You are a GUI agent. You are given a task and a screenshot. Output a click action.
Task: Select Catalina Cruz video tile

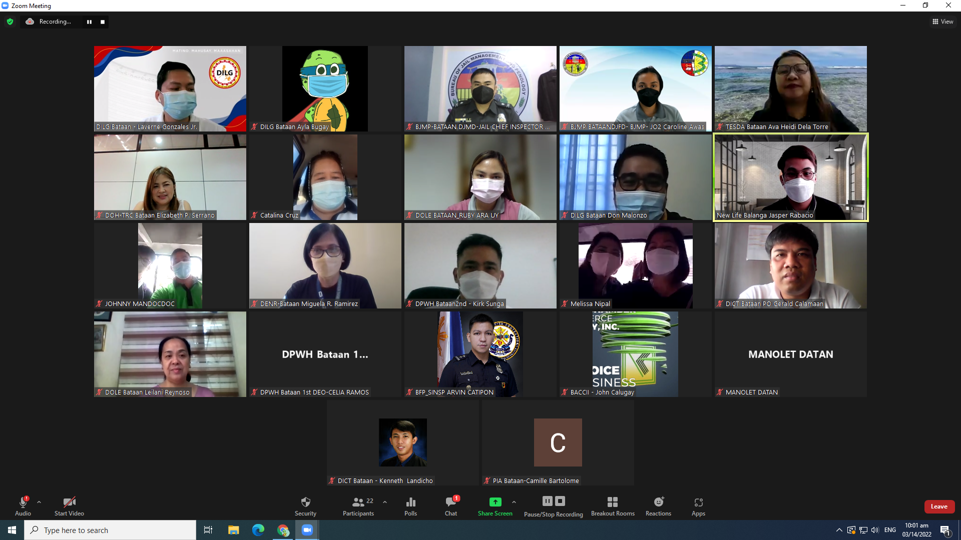point(325,177)
